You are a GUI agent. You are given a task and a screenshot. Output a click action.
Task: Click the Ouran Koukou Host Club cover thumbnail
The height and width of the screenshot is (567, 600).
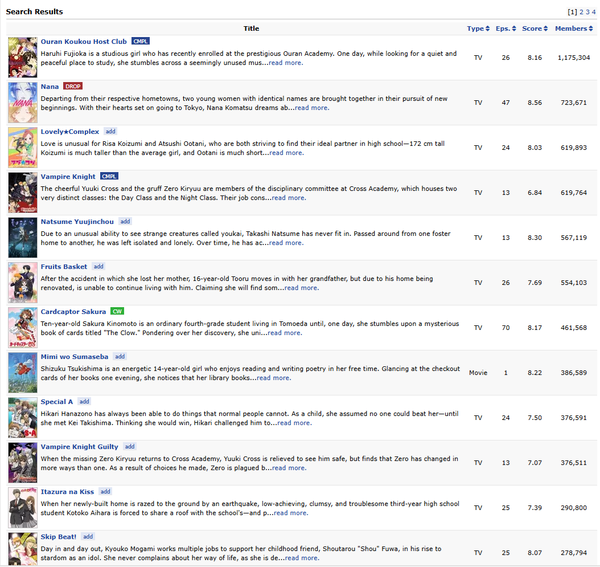coord(23,58)
